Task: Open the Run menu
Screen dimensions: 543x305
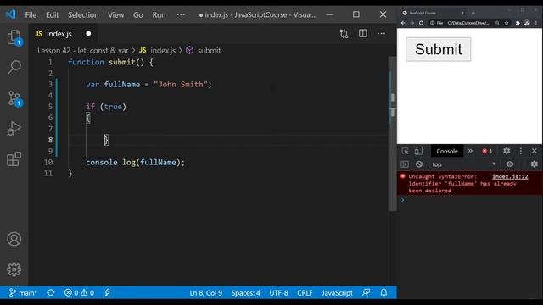Action: [159, 15]
